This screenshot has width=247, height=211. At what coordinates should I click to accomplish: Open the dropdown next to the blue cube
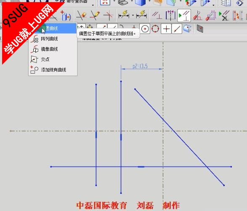coord(149,2)
